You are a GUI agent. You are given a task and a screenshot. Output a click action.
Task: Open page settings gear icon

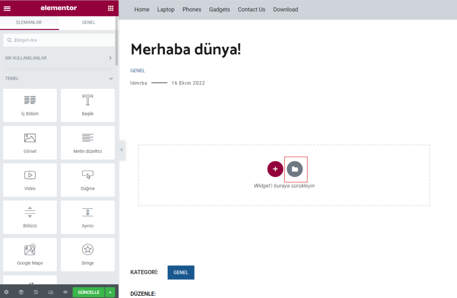[6, 292]
